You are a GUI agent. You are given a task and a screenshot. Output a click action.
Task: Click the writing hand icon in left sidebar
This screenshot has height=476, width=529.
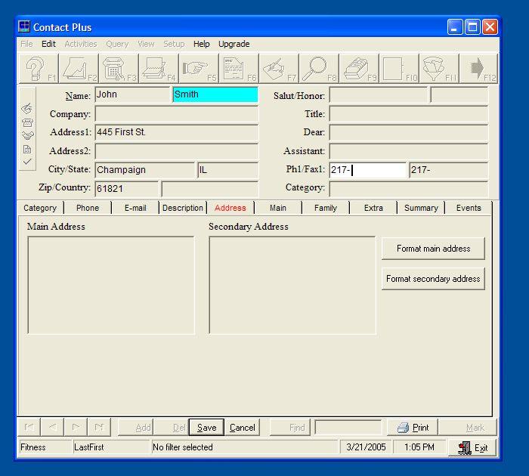click(27, 109)
